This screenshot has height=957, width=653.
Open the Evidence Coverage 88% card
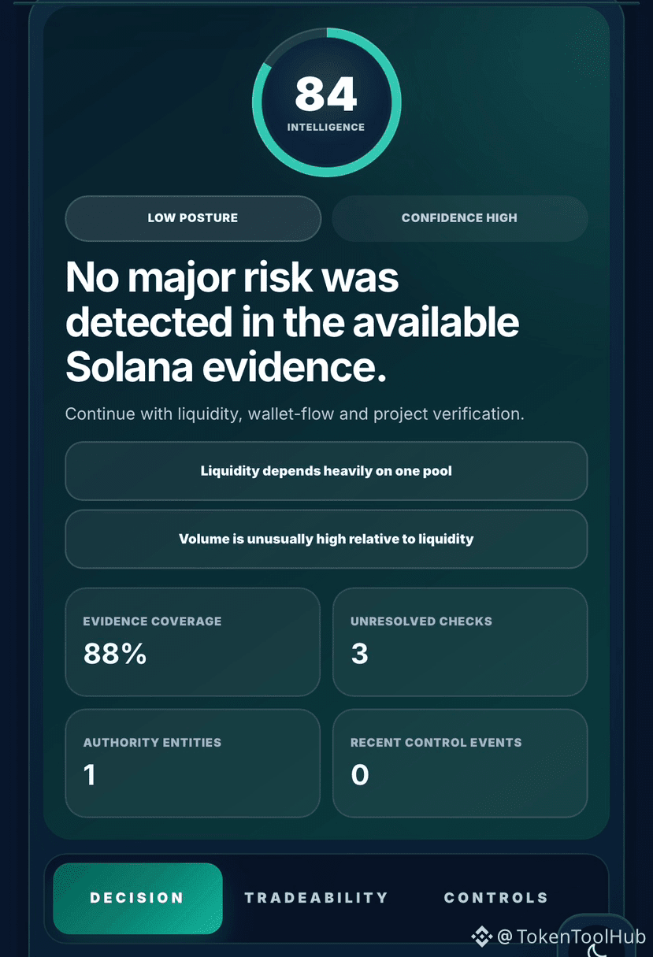pyautogui.click(x=193, y=642)
